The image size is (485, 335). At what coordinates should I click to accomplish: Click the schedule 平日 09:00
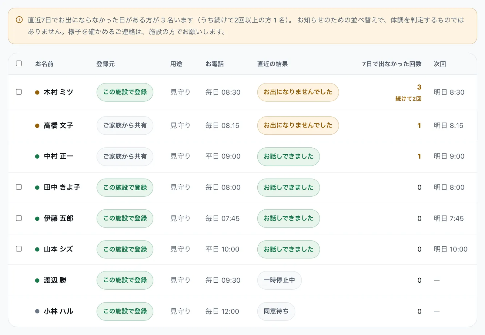223,156
